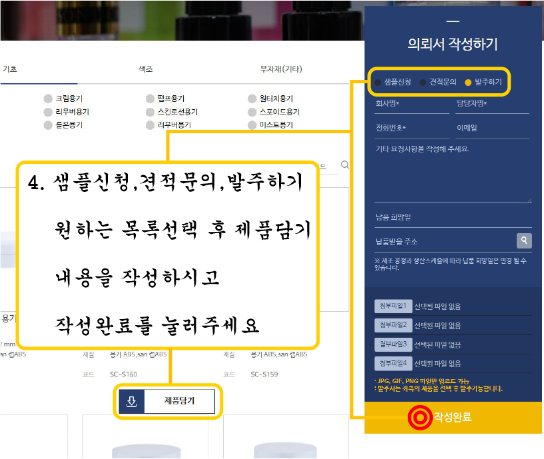Select the 샘플신청 radio option

[x=393, y=83]
